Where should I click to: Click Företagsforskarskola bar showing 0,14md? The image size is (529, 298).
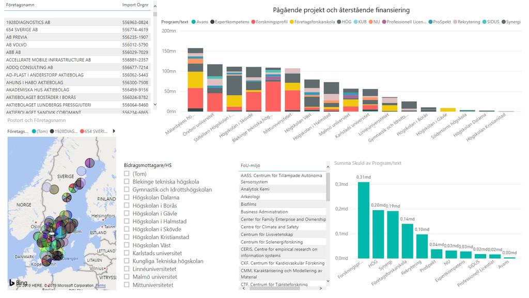click(408, 241)
